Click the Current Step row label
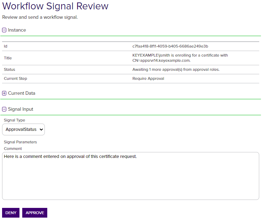The height and width of the screenshot is (219, 262). click(15, 78)
